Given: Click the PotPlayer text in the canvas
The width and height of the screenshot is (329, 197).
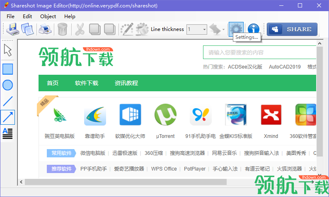Looking at the screenshot, I should [x=195, y=169].
